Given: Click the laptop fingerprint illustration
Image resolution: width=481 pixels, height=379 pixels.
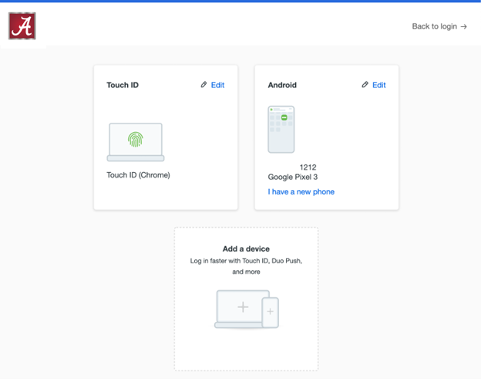Looking at the screenshot, I should point(136,142).
